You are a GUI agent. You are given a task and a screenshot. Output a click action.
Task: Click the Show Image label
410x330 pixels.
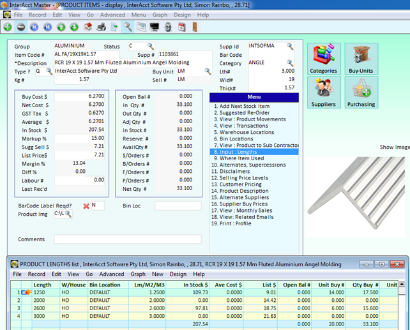coord(395,147)
